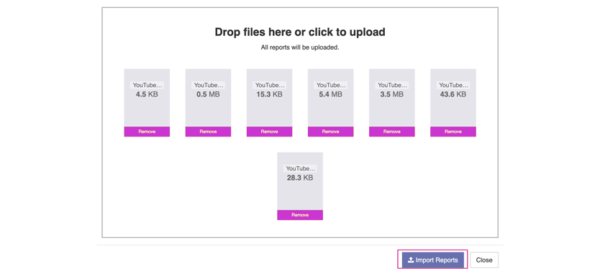Remove the 0.5 MB YouTube file
Viewport: 600px width, 271px height.
(208, 132)
